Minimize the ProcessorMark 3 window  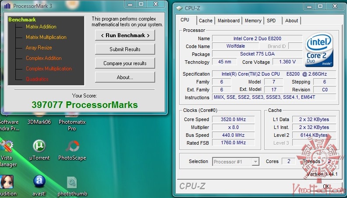point(130,4)
